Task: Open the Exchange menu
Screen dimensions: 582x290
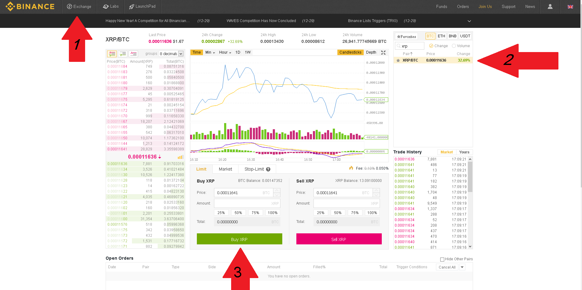Action: click(x=79, y=6)
